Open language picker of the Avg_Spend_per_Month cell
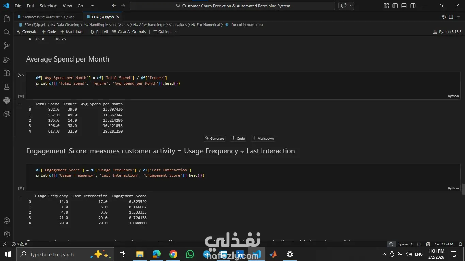 tap(453, 96)
